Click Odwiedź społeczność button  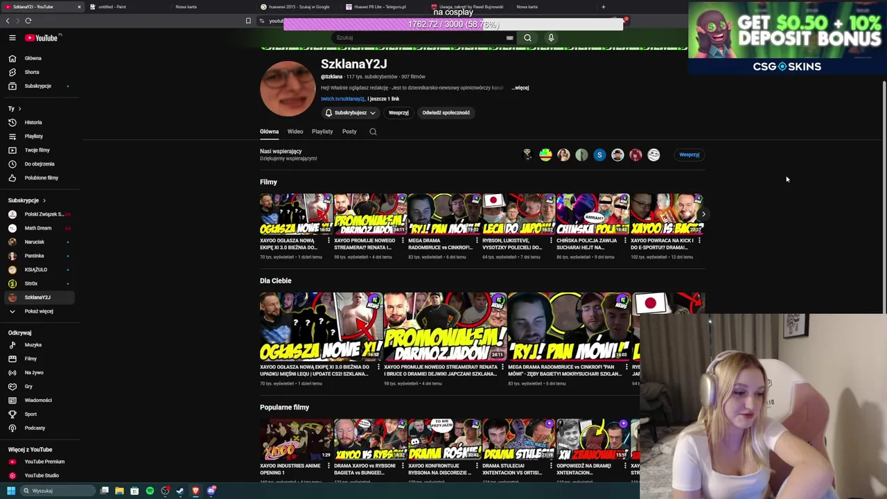coord(446,112)
